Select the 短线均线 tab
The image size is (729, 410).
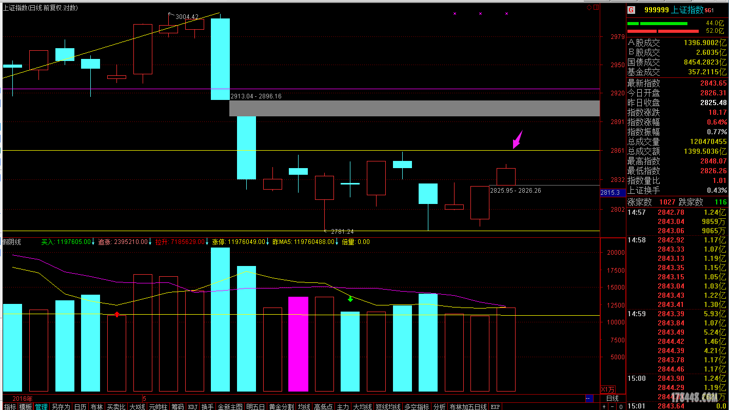tap(388, 406)
